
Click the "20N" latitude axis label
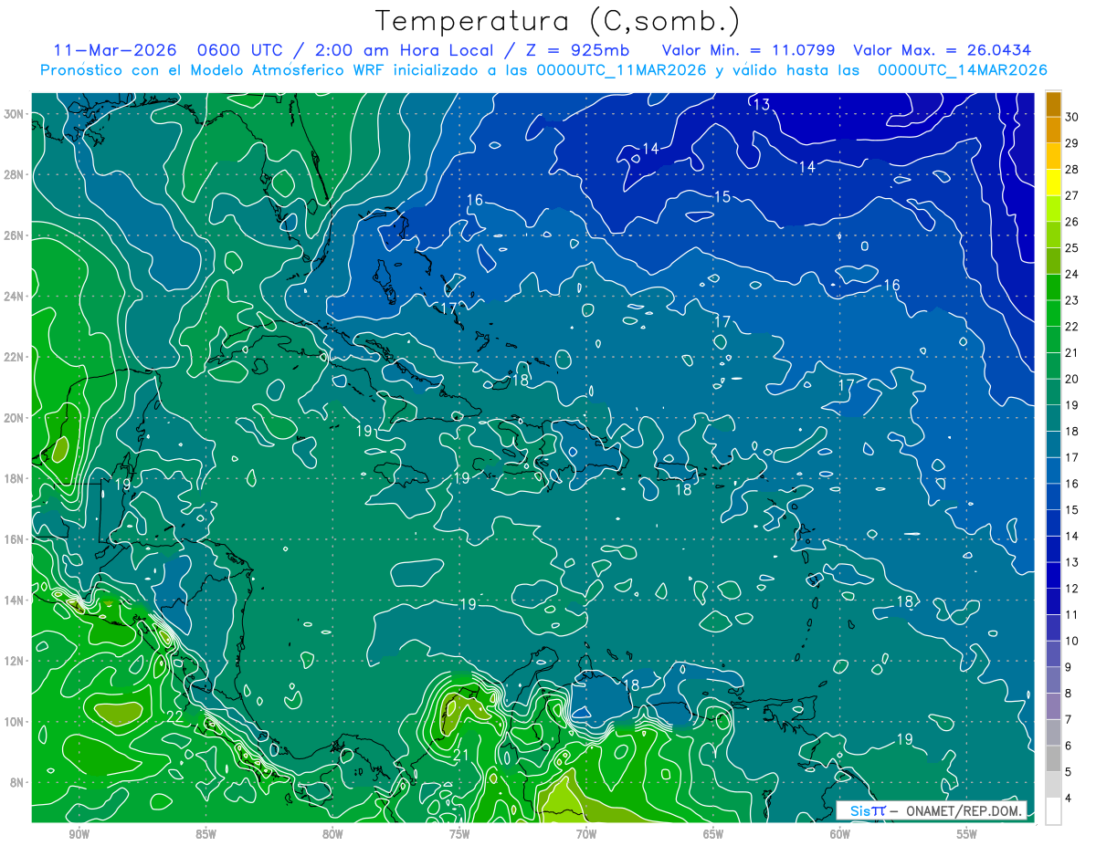tap(13, 418)
